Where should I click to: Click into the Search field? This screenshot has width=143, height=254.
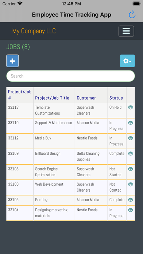71,76
